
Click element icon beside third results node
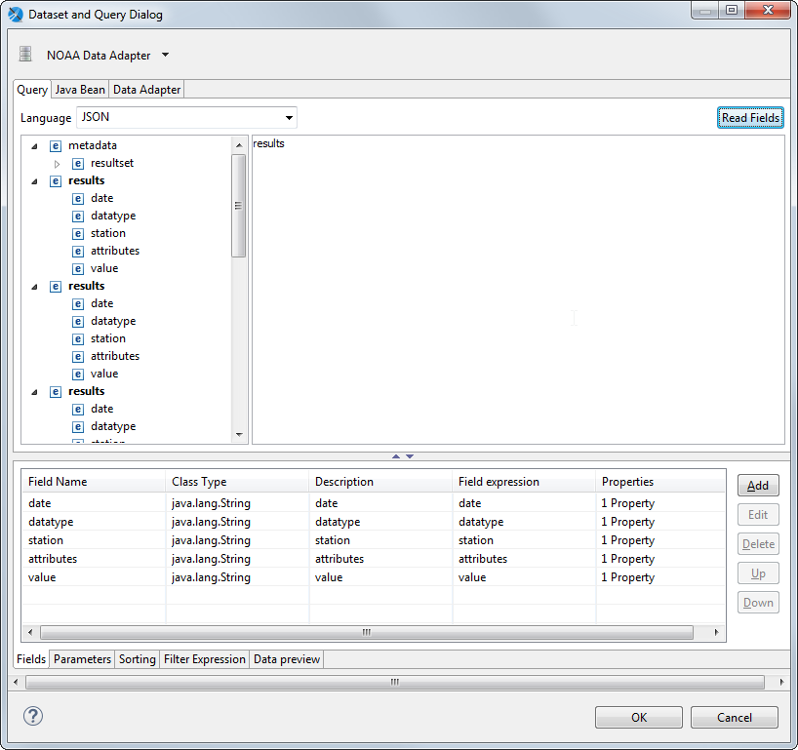tap(56, 392)
